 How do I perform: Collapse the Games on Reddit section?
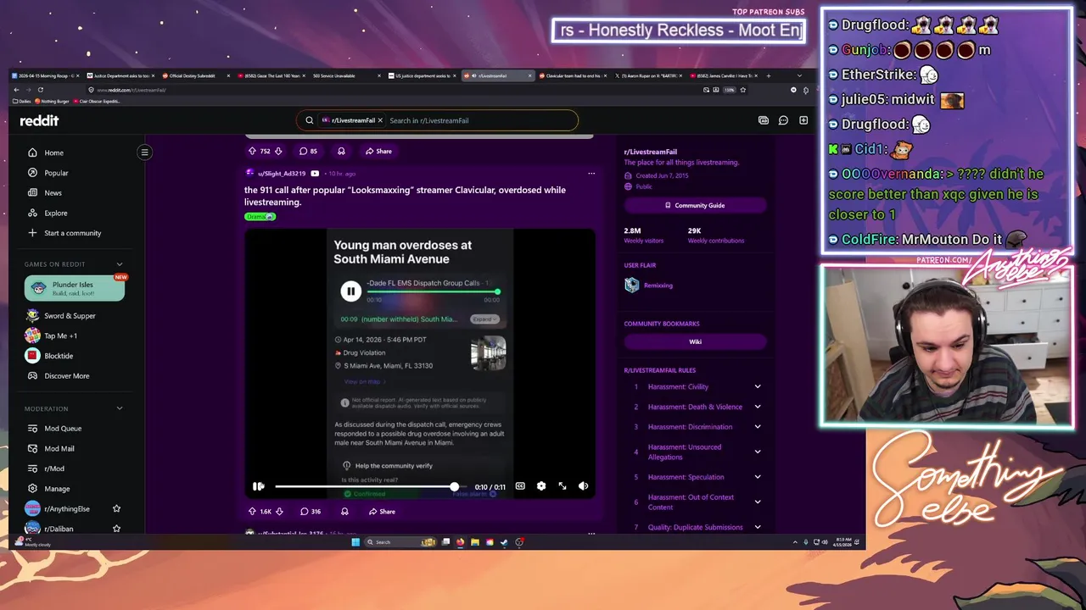[119, 264]
